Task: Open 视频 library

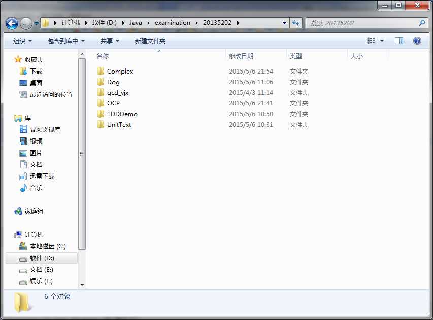Action: pos(36,141)
